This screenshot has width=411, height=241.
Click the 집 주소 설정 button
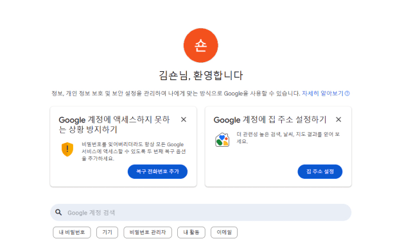(320, 172)
